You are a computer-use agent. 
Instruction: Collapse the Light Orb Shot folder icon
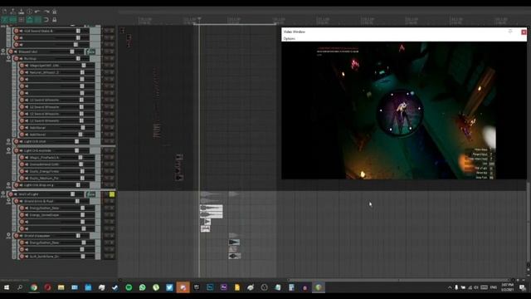[8, 140]
